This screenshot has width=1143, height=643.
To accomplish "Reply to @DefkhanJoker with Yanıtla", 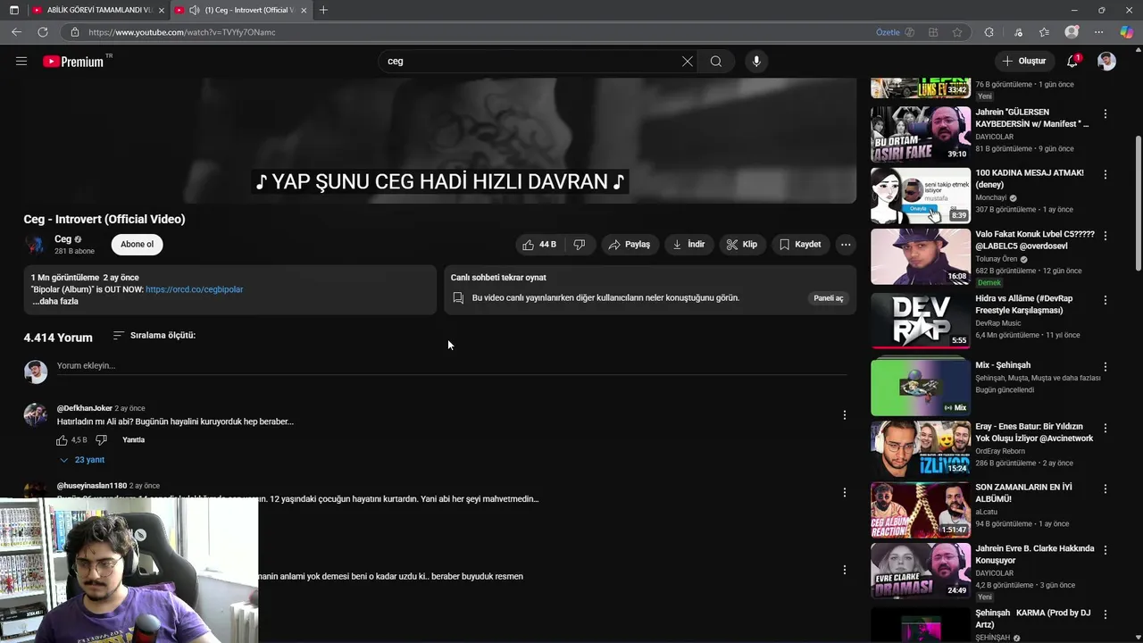I will [133, 439].
